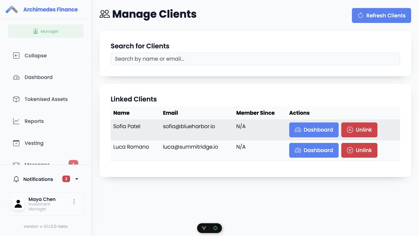Image resolution: width=419 pixels, height=236 pixels.
Task: Focus the client search field
Action: pyautogui.click(x=255, y=59)
